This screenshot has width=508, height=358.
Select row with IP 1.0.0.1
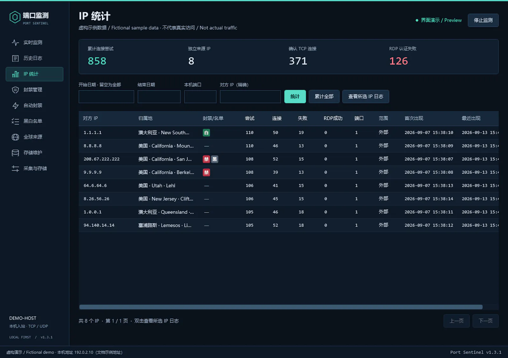(289, 212)
